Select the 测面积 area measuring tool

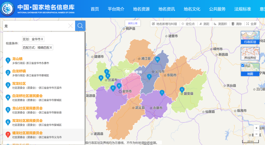[x=220, y=24]
